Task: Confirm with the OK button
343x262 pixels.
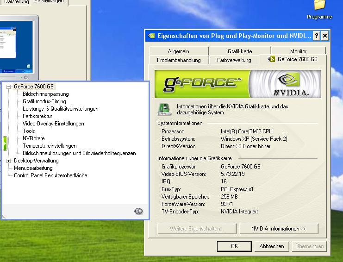Action: tap(234, 246)
